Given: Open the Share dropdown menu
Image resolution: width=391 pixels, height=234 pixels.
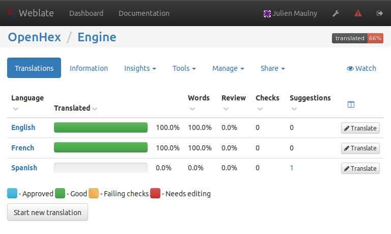Looking at the screenshot, I should (x=272, y=68).
